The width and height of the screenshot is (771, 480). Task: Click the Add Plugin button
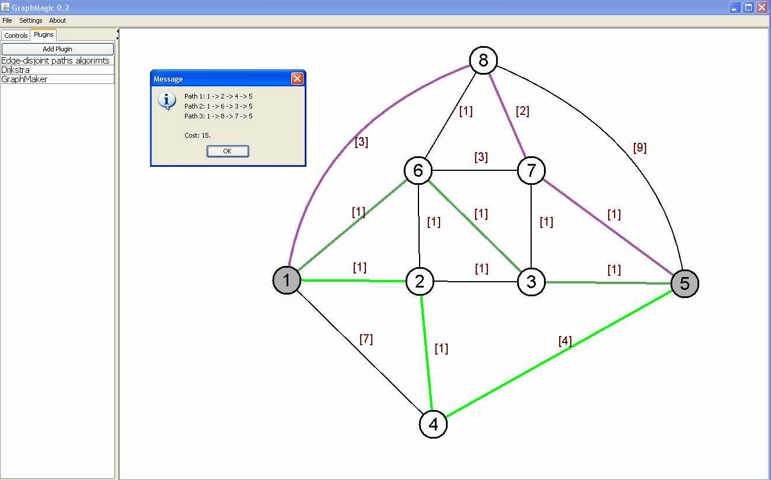click(x=57, y=49)
